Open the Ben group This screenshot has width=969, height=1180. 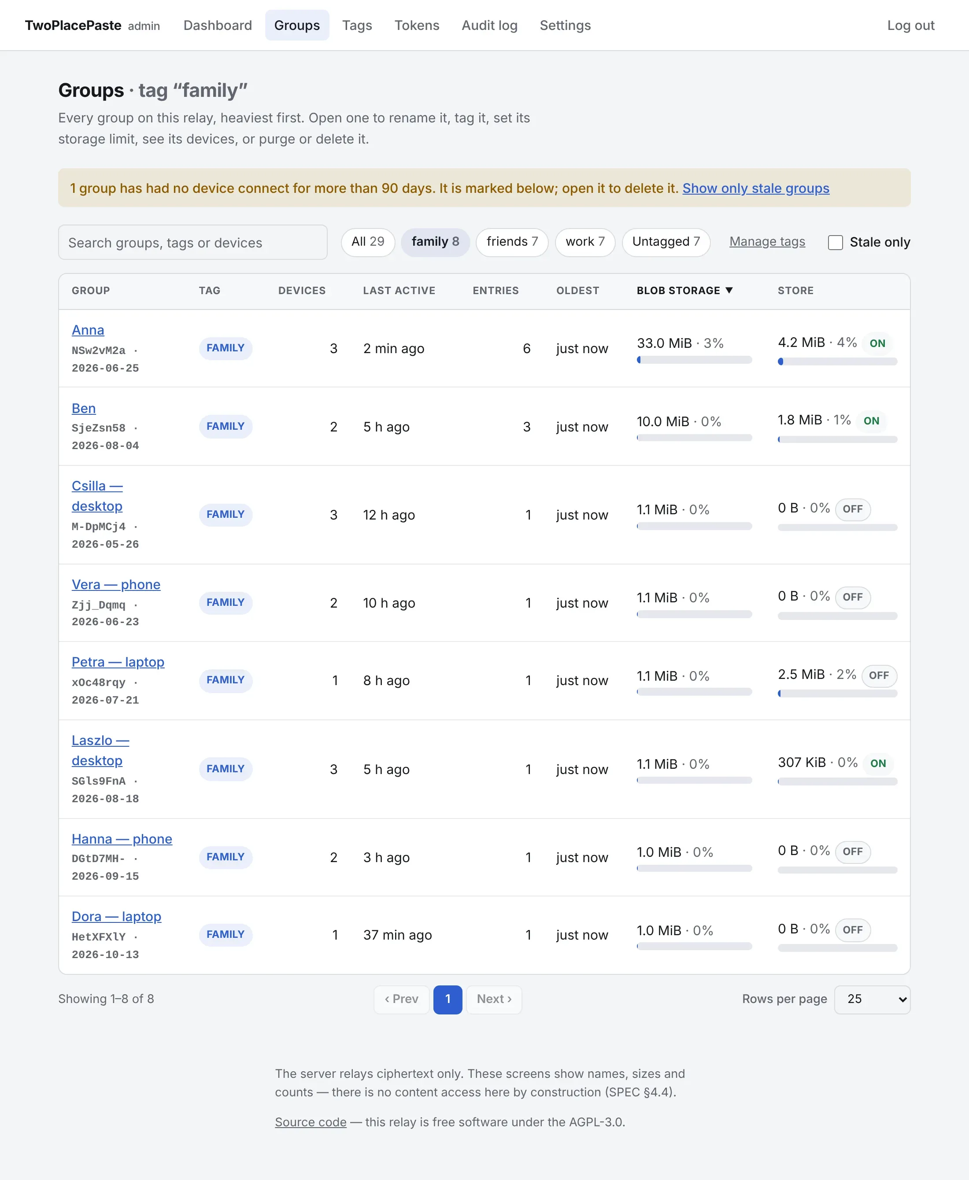click(84, 409)
